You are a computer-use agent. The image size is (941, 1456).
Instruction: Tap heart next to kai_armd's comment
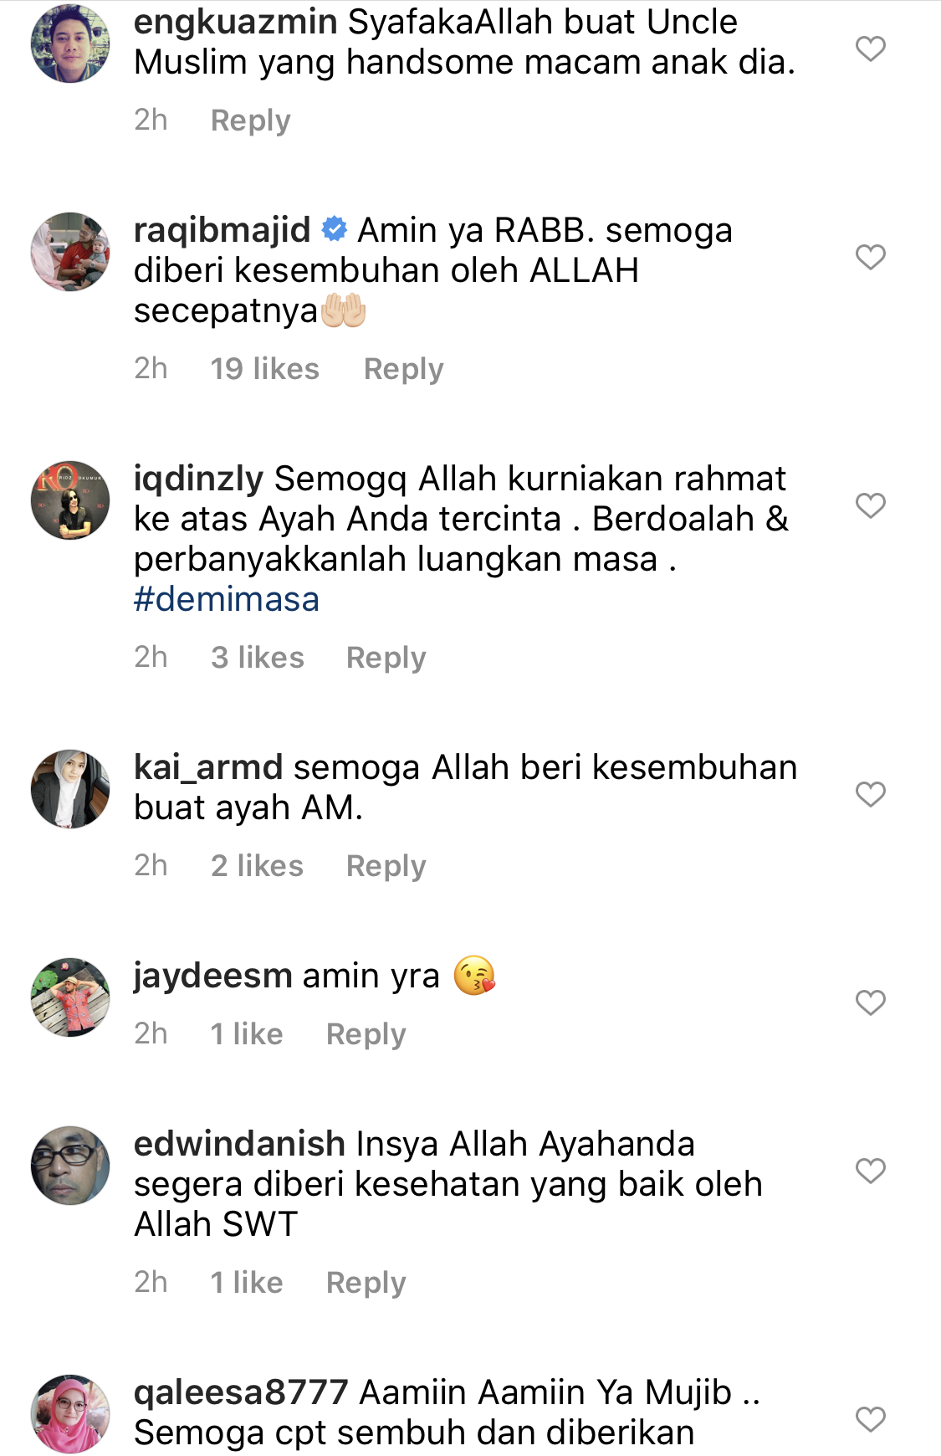coord(870,794)
